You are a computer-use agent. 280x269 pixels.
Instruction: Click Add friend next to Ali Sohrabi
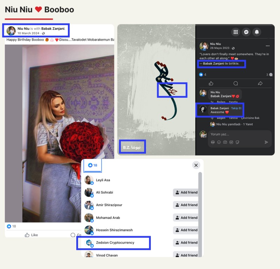[x=186, y=192]
